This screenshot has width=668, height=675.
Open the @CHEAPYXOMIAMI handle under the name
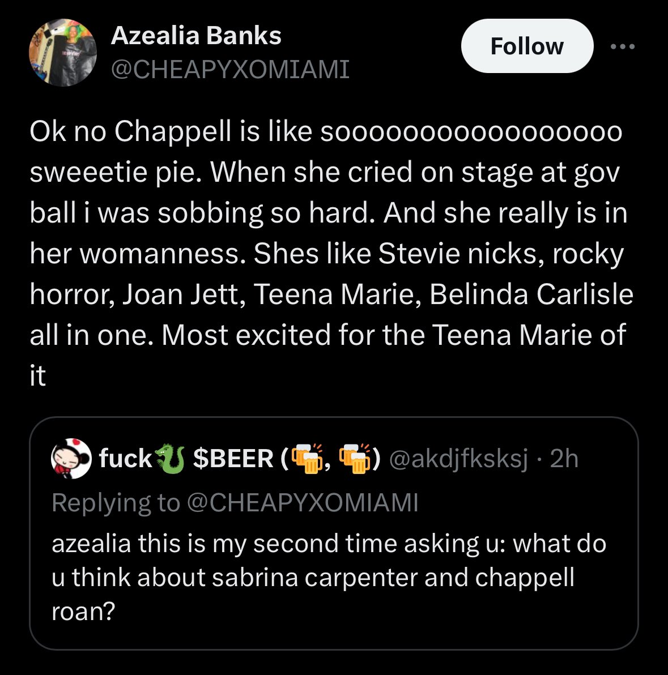[230, 70]
